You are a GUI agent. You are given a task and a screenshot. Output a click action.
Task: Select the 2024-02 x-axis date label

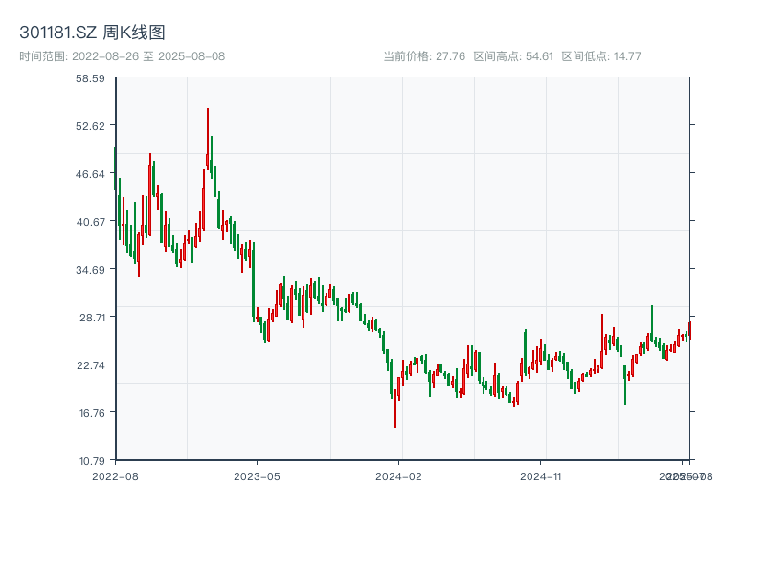(400, 475)
